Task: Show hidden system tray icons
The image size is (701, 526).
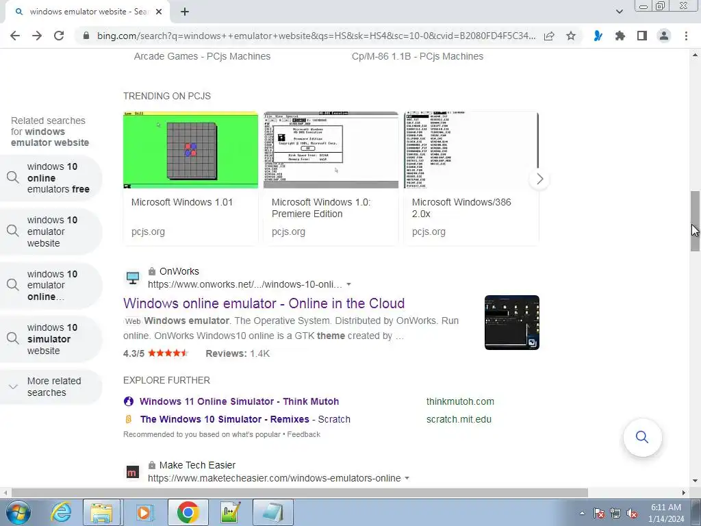Action: [x=582, y=513]
